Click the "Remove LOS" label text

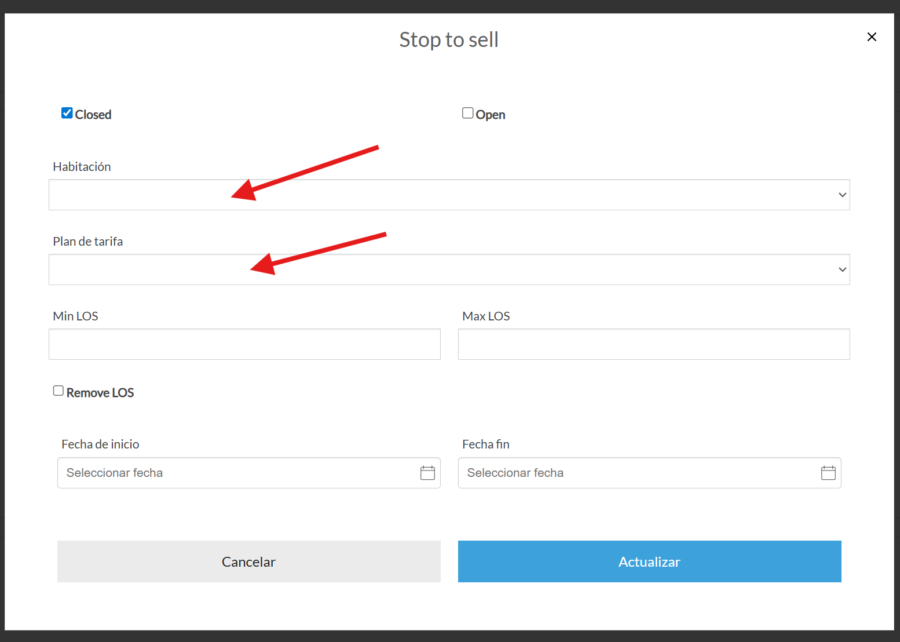pyautogui.click(x=100, y=393)
